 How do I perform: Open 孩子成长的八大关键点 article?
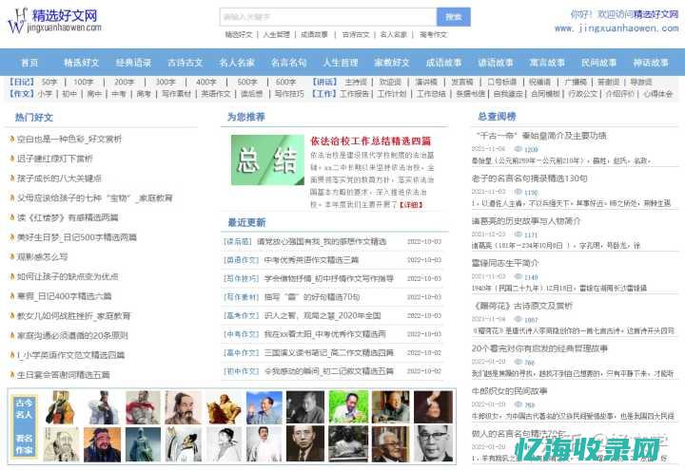click(59, 179)
